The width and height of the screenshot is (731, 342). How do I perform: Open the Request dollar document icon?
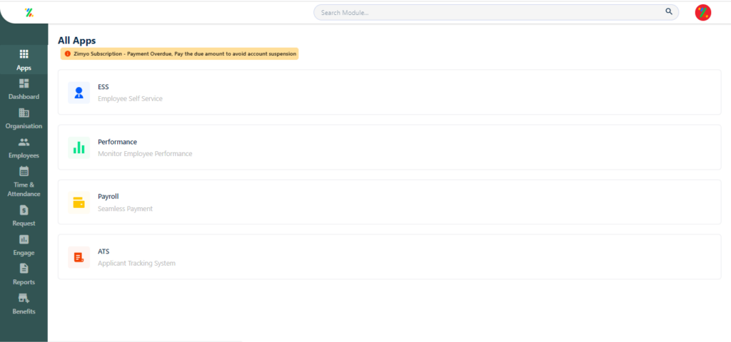click(x=24, y=210)
